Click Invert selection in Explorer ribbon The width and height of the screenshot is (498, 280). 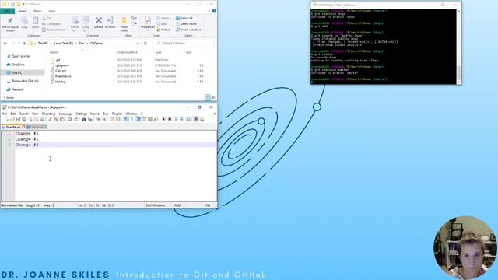coord(188,30)
